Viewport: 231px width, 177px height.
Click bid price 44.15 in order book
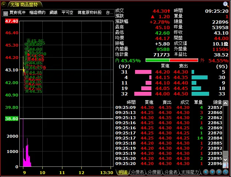tap(162, 78)
